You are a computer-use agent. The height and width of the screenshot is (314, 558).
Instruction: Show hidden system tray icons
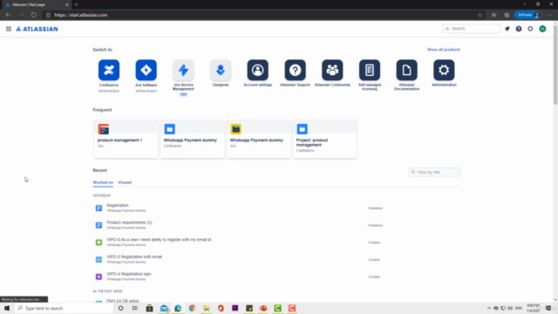(489, 308)
